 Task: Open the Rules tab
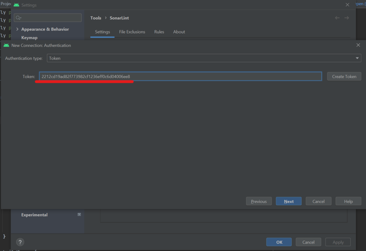(159, 32)
